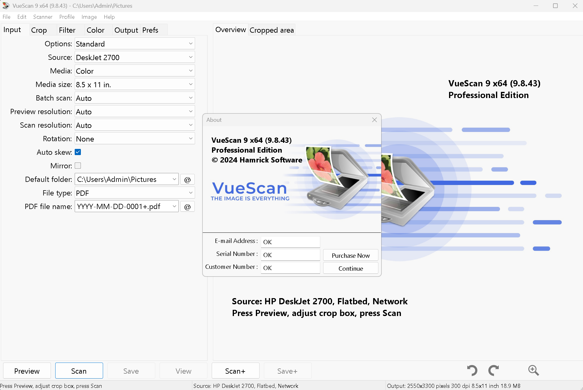Open the Media size dropdown
Image resolution: width=583 pixels, height=390 pixels.
point(135,84)
